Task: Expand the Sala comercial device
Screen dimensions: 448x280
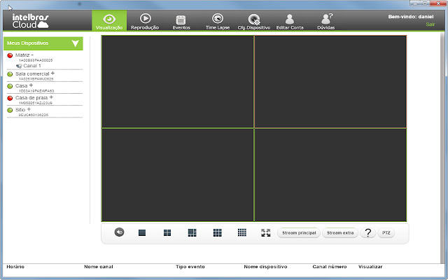Action: click(x=52, y=73)
